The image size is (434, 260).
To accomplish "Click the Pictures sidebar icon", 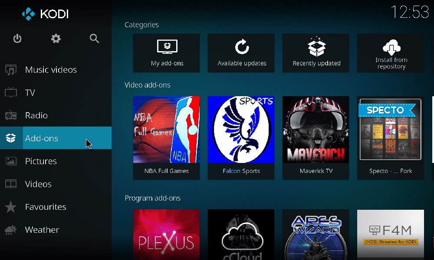I will [x=11, y=161].
